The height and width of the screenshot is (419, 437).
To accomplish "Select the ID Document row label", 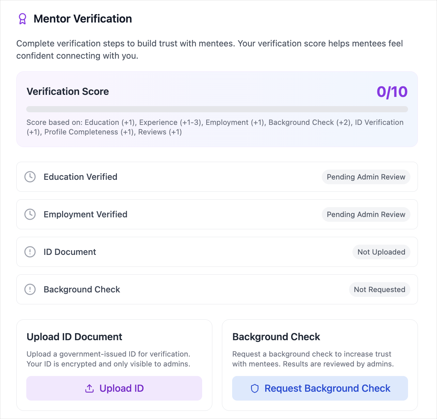I will (x=70, y=252).
